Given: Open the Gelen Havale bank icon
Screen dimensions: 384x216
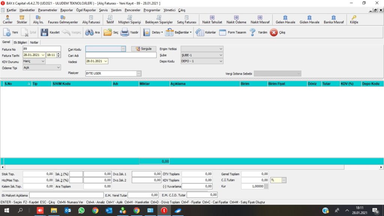Looking at the screenshot, I should (285, 18).
